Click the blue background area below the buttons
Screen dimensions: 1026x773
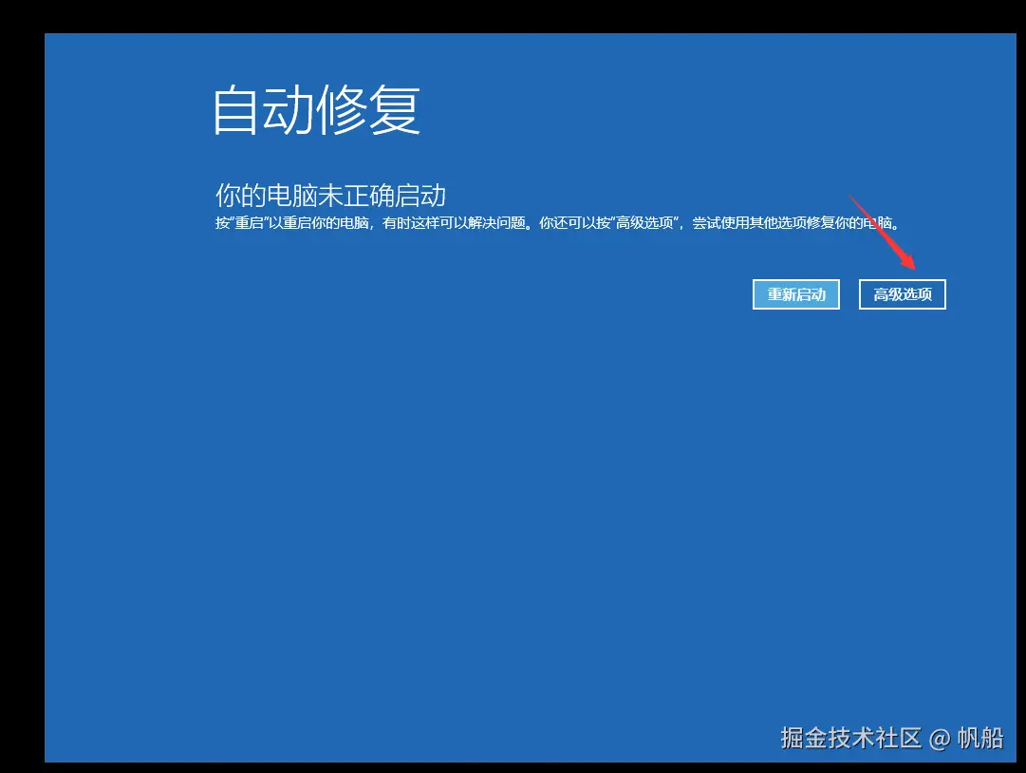(x=513, y=475)
